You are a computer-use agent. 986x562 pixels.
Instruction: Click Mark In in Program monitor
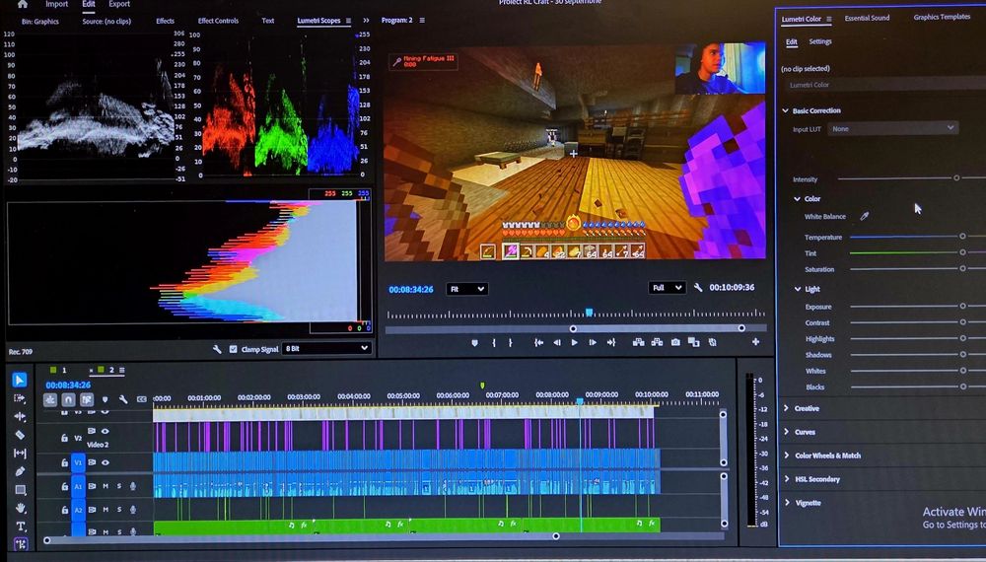coord(494,342)
